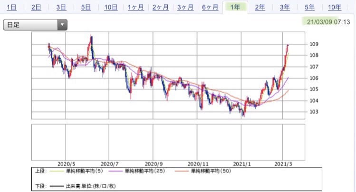356x192 pixels.
Task: Click the black volume legend line
Action: click(57, 186)
